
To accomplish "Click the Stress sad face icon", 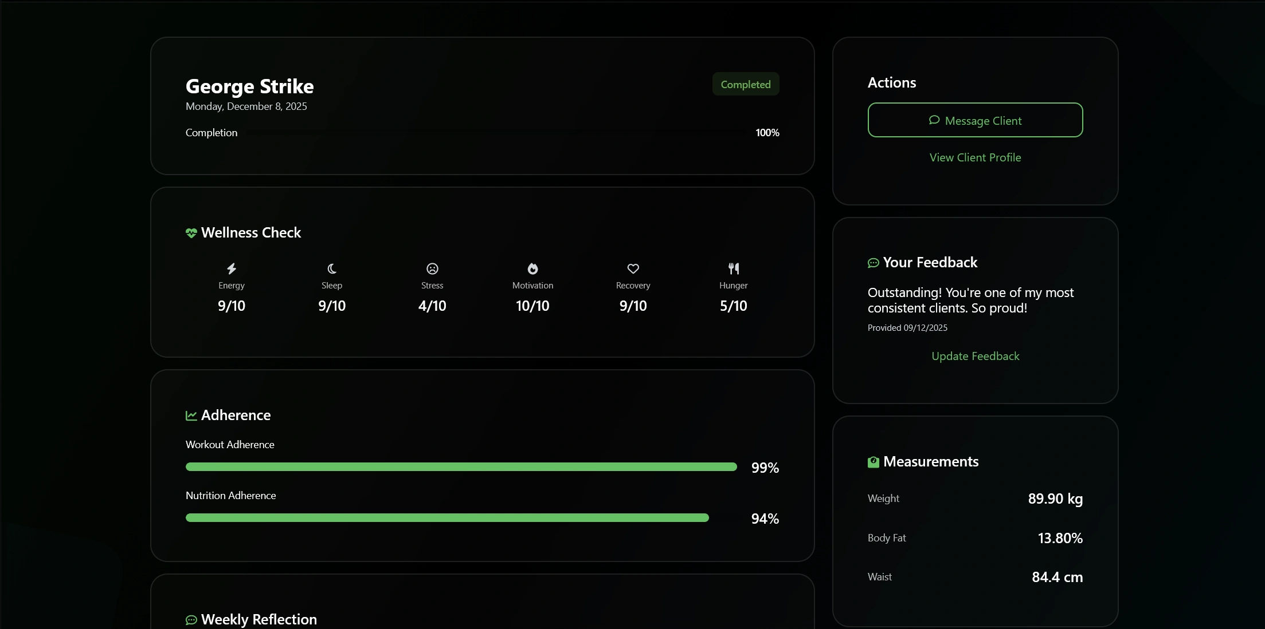I will [432, 268].
